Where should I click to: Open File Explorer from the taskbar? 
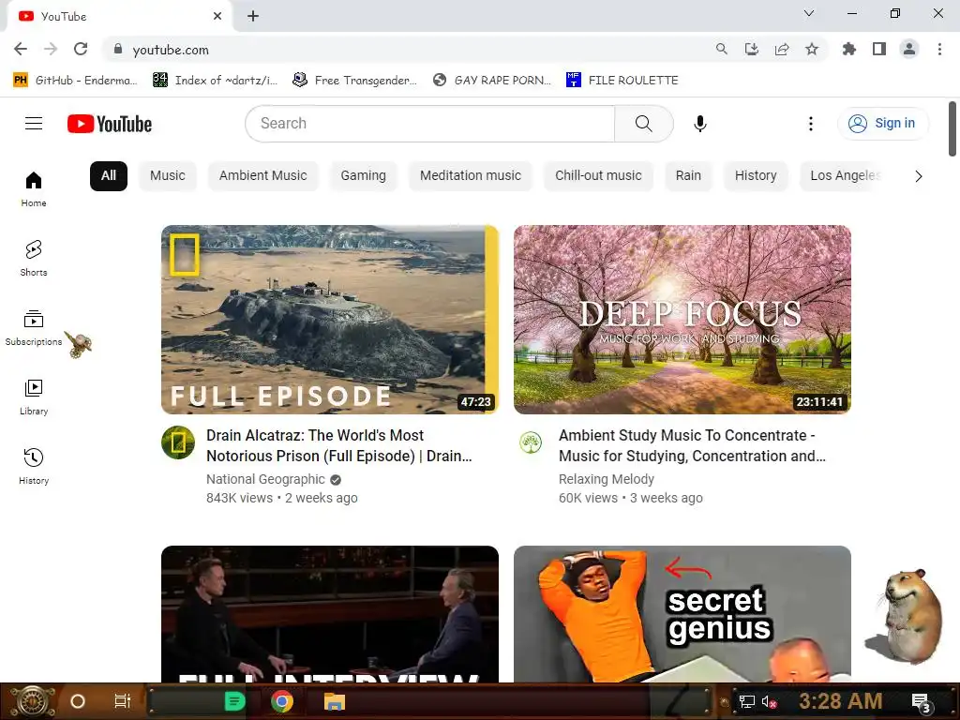(335, 701)
